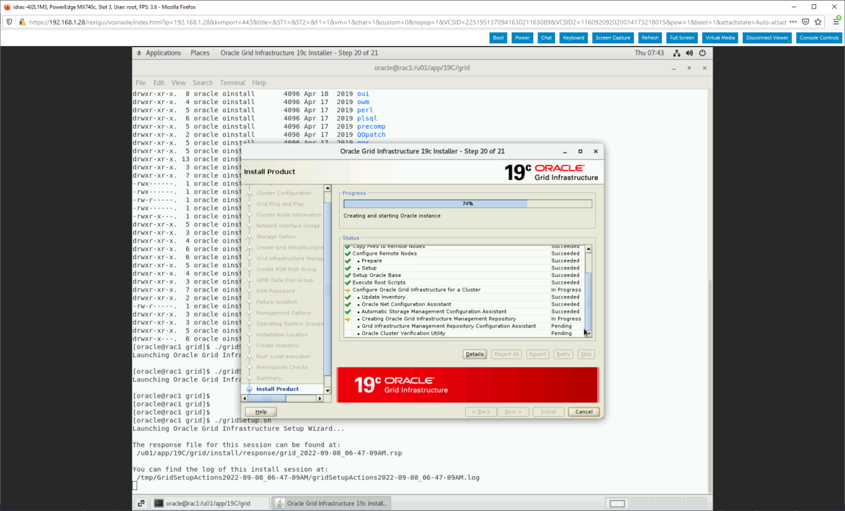This screenshot has width=845, height=511.
Task: Select Install Product step in sidebar
Action: tap(278, 389)
